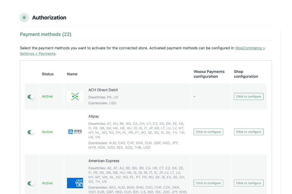This screenshot has height=194, width=292.
Task: Click the Woosa Payments configuration column header
Action: tap(209, 74)
